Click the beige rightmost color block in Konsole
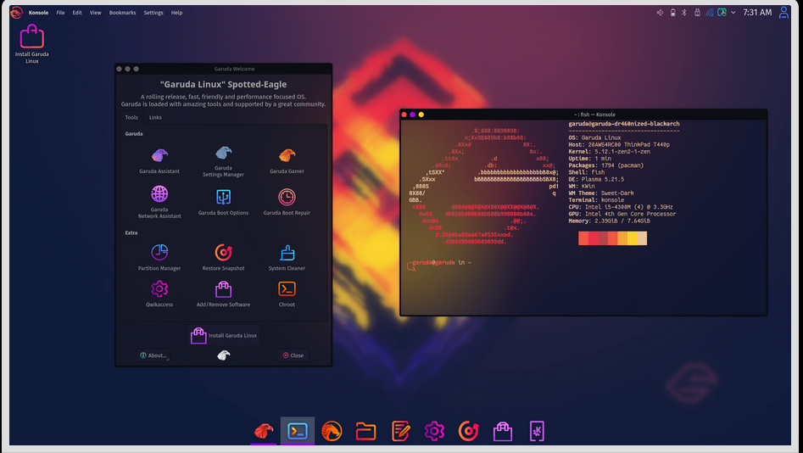The image size is (803, 453). pyautogui.click(x=642, y=238)
